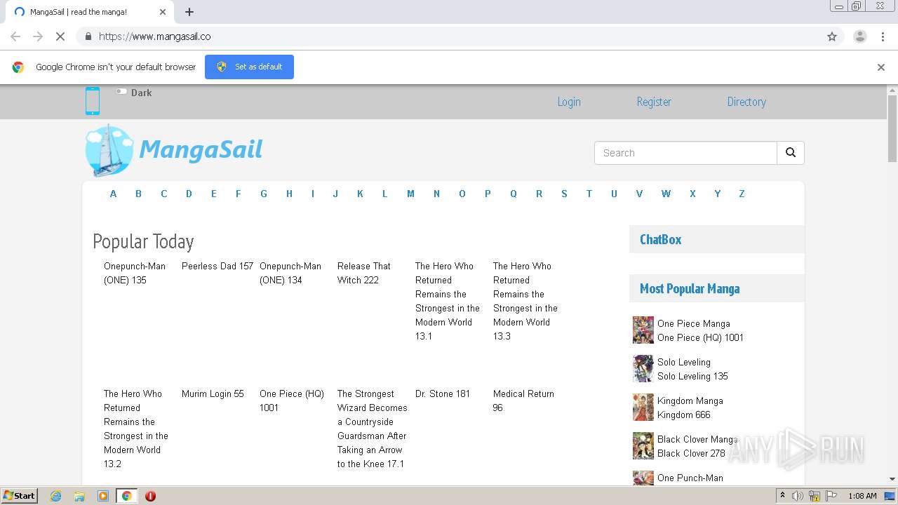The image size is (898, 505).
Task: Open the system volume control
Action: pyautogui.click(x=798, y=496)
